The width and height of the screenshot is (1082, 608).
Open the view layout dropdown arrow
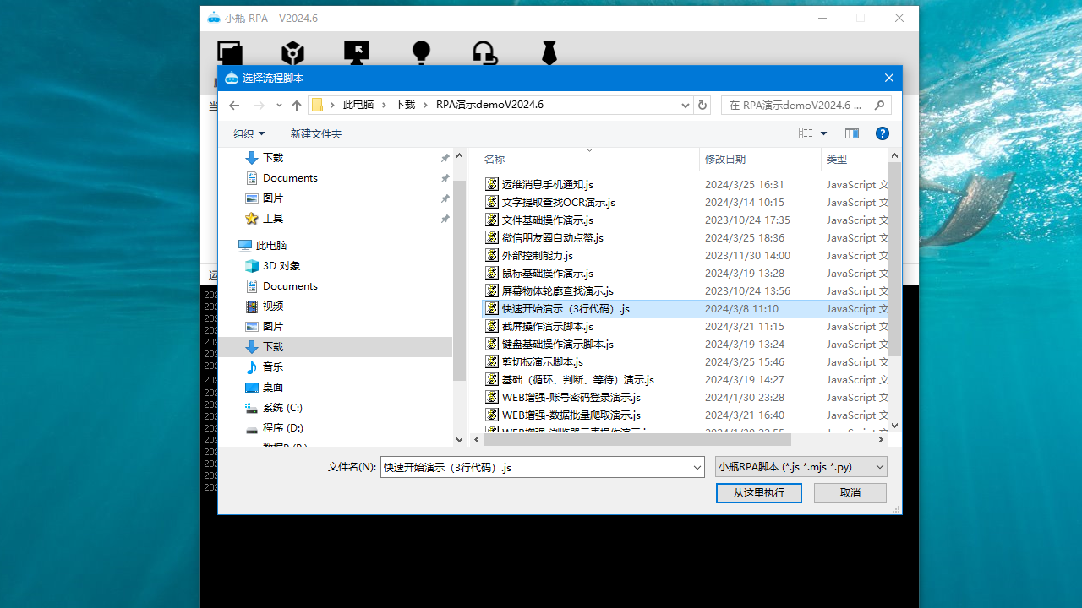(x=822, y=133)
